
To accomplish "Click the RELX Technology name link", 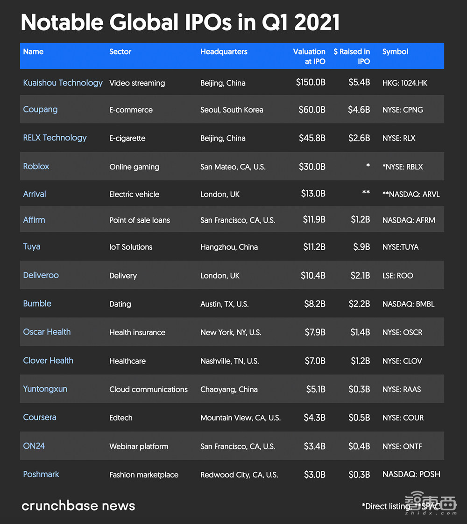I will click(55, 138).
